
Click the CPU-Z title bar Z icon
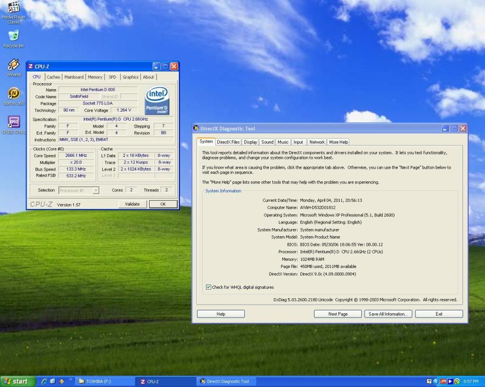pyautogui.click(x=30, y=66)
